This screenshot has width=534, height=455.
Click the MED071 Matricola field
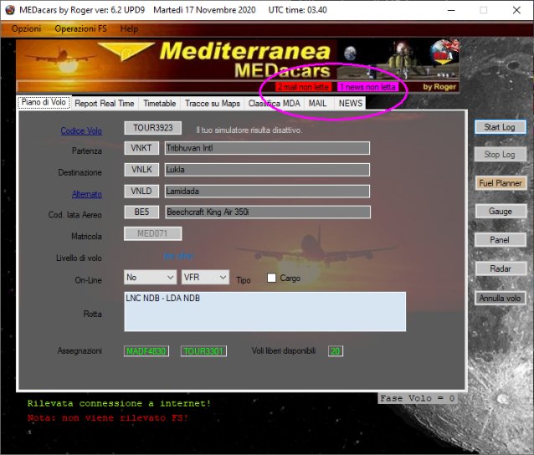pos(152,233)
